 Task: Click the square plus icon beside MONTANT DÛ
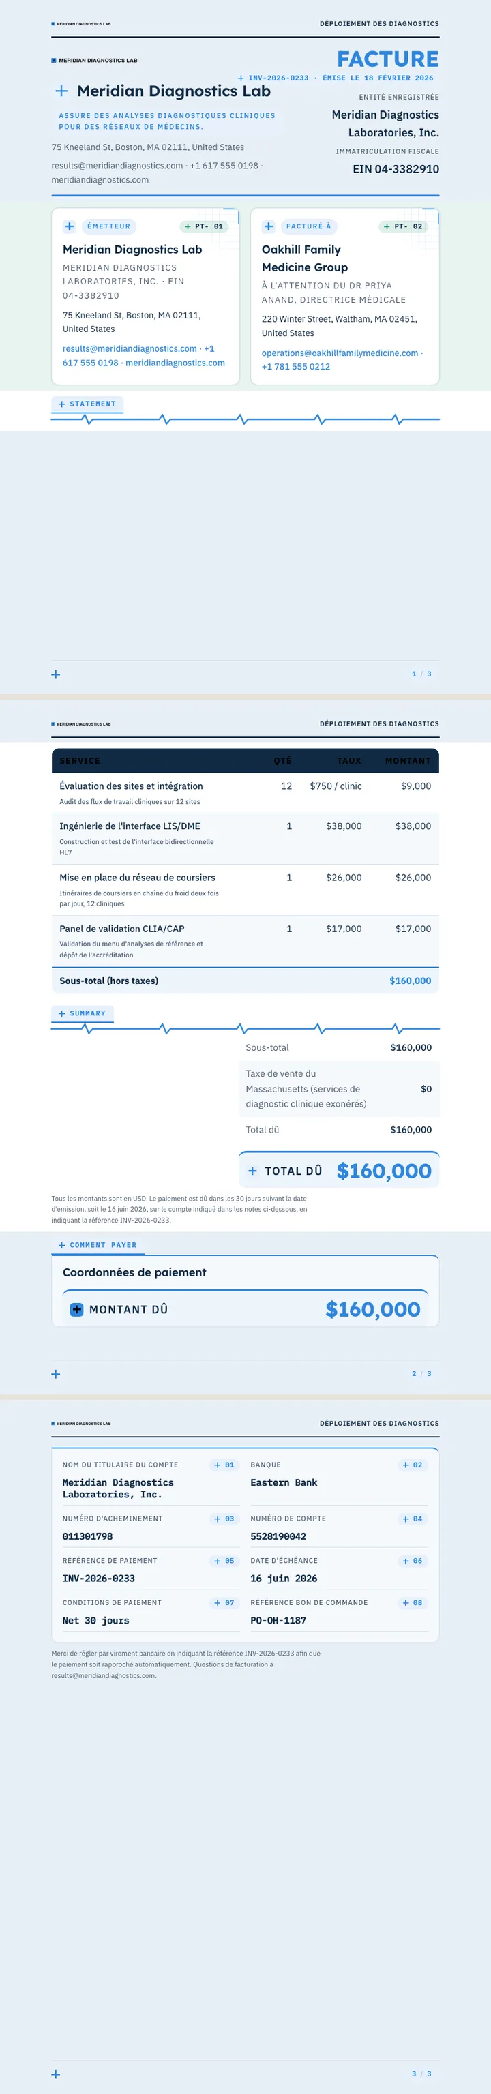coord(76,1310)
